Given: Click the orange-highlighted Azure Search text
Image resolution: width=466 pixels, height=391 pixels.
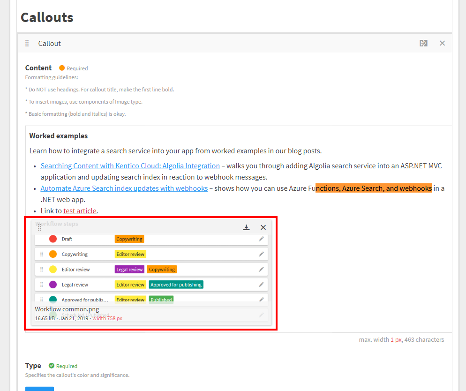Looking at the screenshot, I should [x=374, y=188].
